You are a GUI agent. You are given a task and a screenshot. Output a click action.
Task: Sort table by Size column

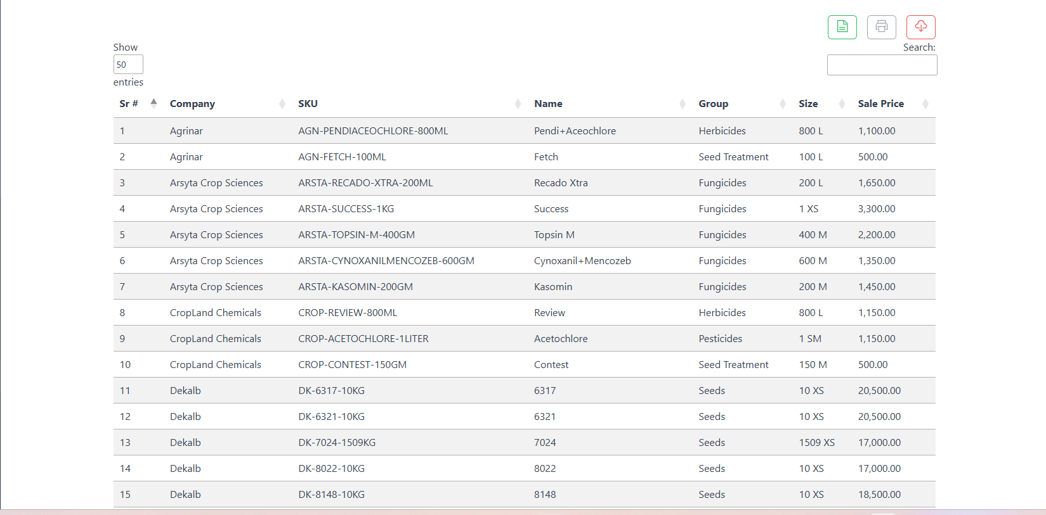(x=822, y=104)
